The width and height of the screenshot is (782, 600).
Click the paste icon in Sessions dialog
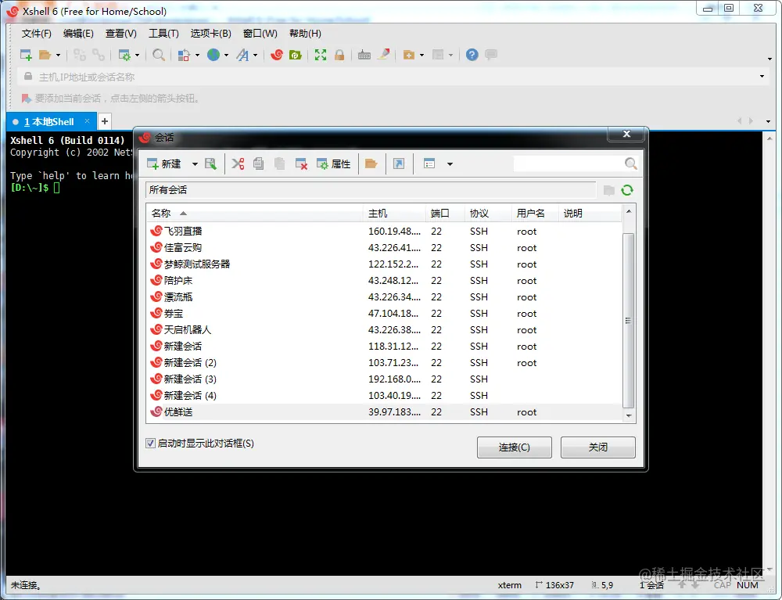click(x=279, y=163)
